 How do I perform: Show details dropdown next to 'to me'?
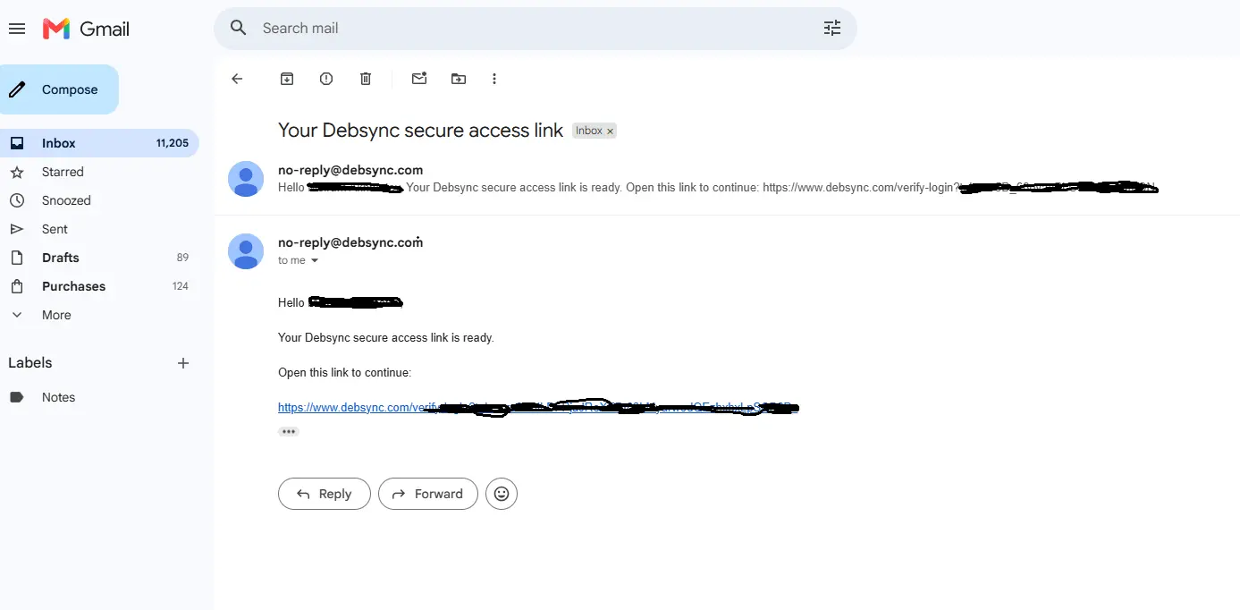point(315,261)
